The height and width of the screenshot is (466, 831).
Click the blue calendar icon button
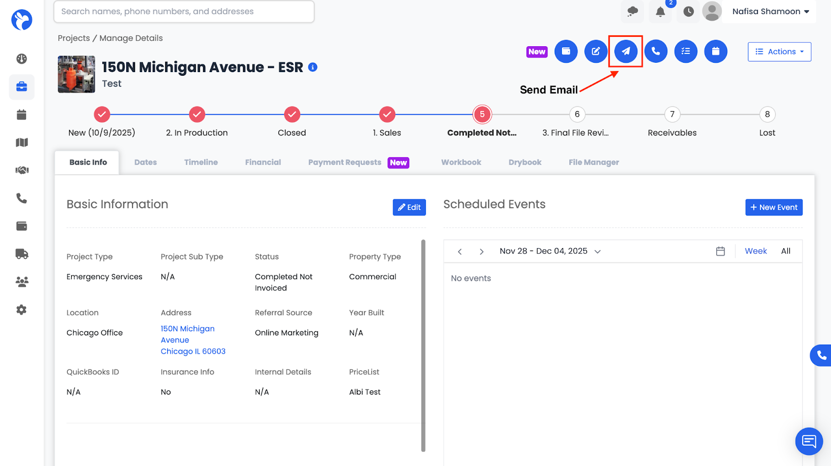716,51
